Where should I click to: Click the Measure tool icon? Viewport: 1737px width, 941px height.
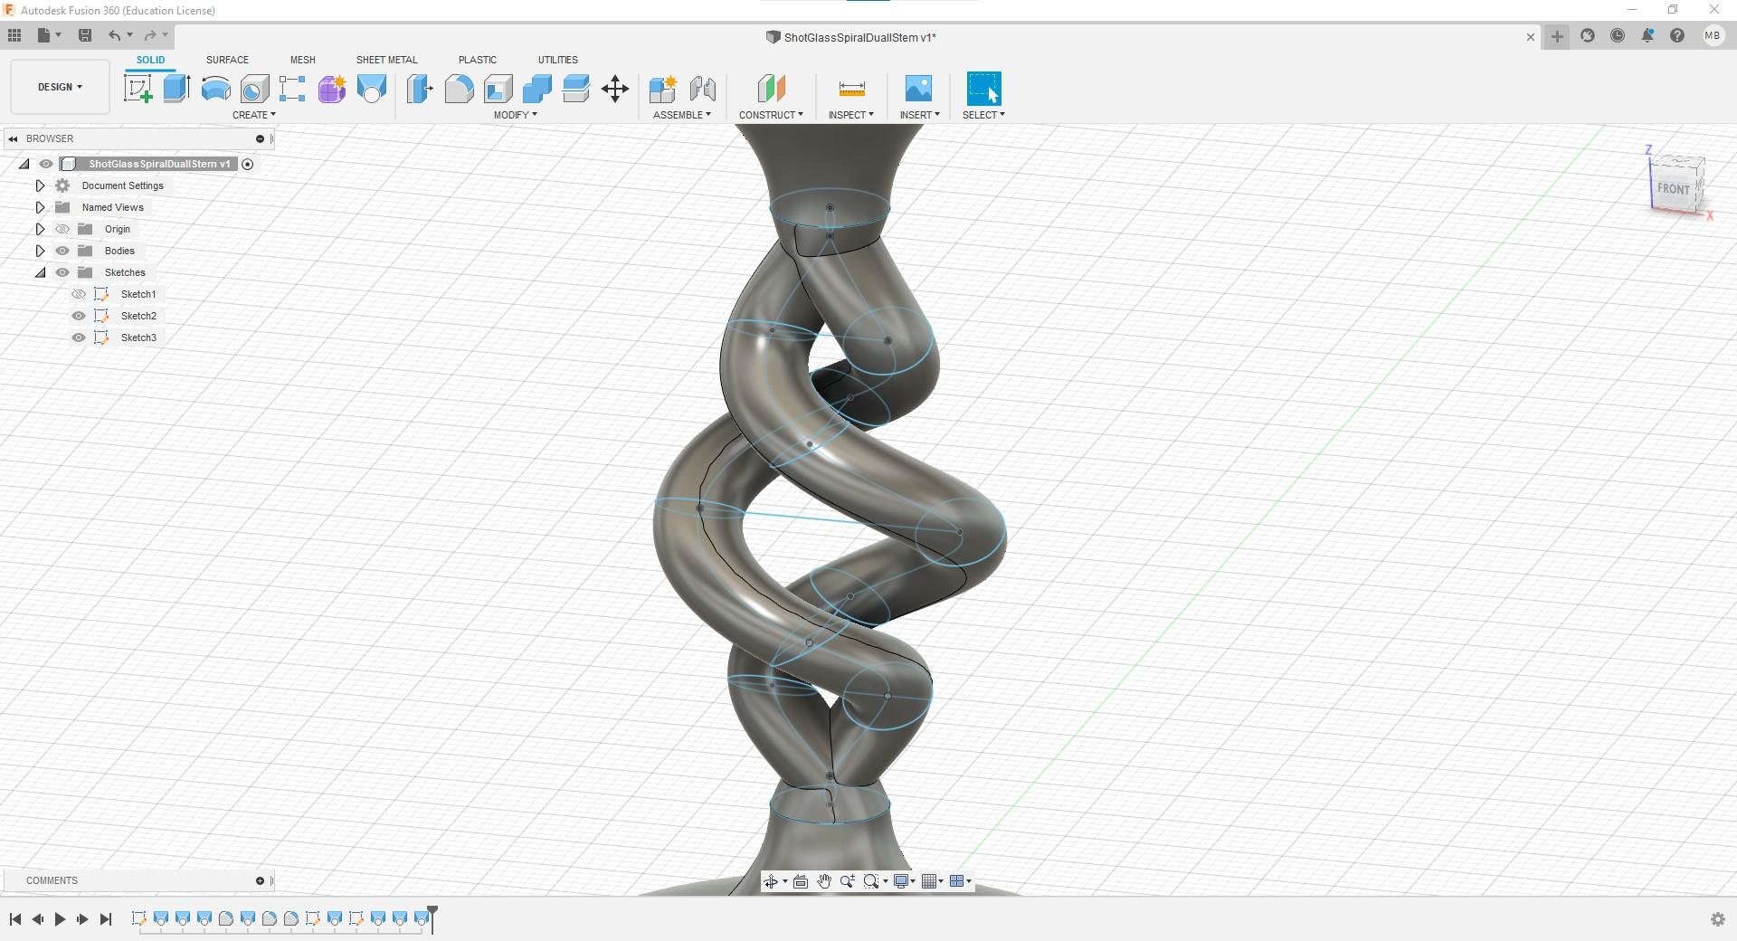tap(851, 89)
